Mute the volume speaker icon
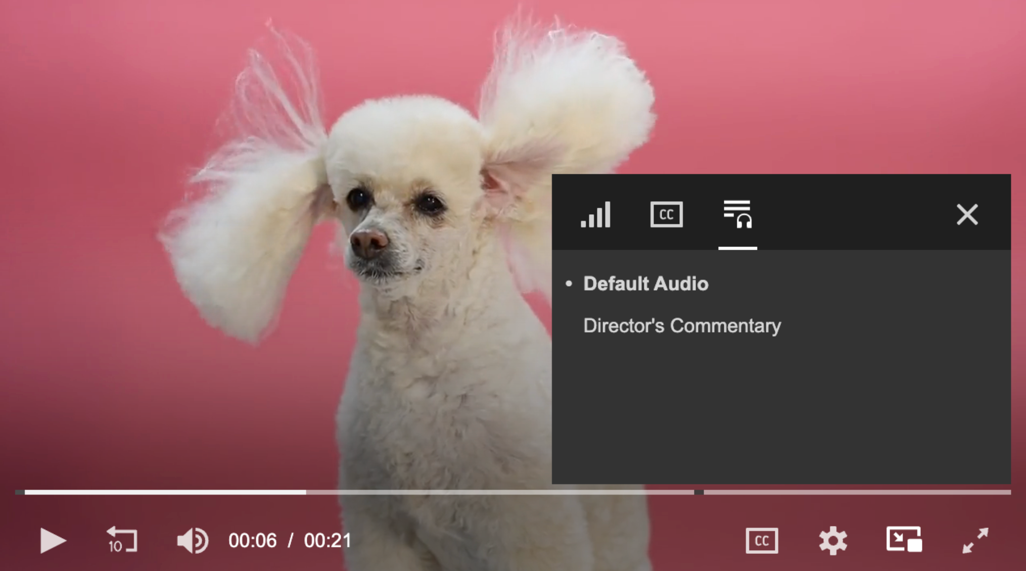1026x571 pixels. [192, 541]
